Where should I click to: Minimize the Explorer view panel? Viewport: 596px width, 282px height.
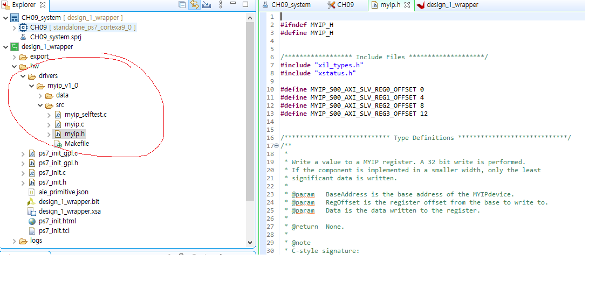coord(234,3)
